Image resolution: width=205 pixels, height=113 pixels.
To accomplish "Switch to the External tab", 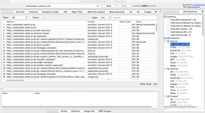I will tap(20, 12).
